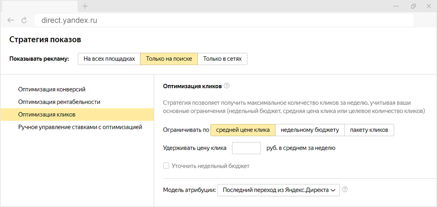Reload the page with refresh icon
437x207 pixels.
(x=24, y=20)
